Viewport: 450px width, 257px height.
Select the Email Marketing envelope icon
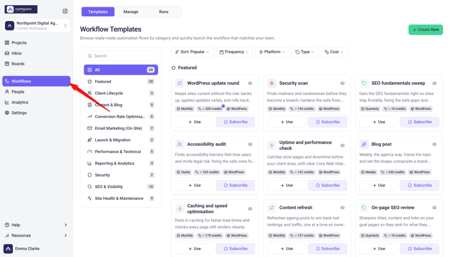[90, 128]
